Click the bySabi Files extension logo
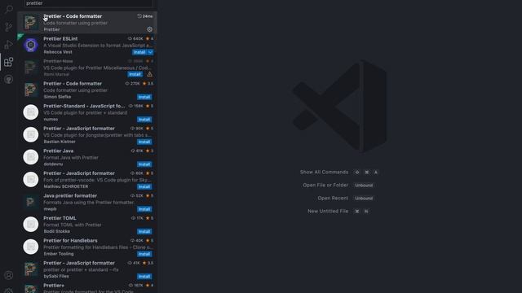Screen dimensions: 522x293 tap(31, 269)
